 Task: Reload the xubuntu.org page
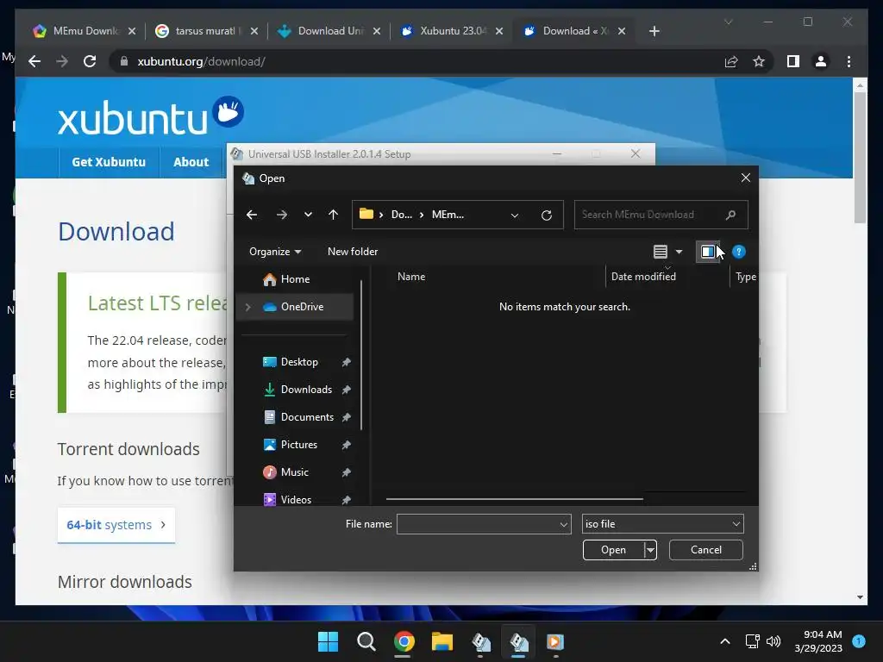point(90,61)
